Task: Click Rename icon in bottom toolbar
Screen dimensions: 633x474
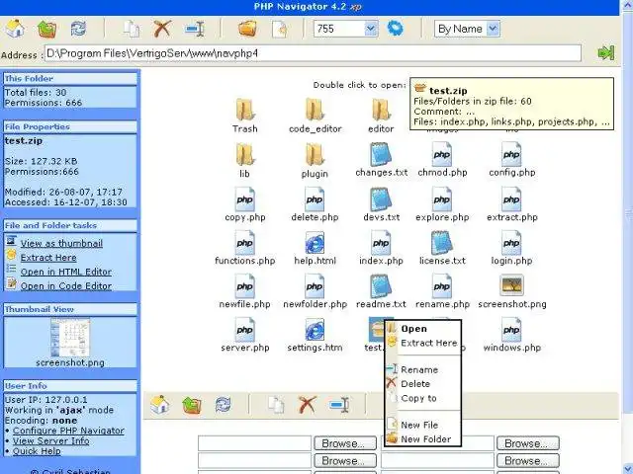Action: point(339,405)
